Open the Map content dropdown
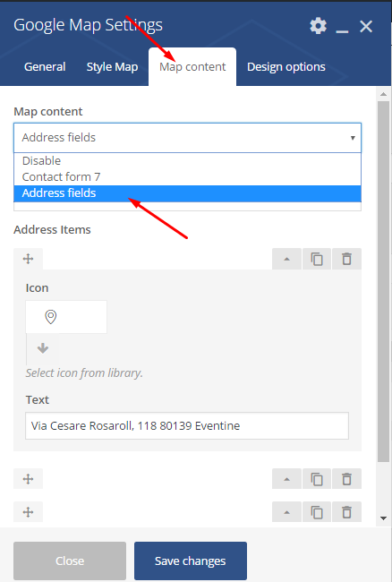 [x=187, y=138]
